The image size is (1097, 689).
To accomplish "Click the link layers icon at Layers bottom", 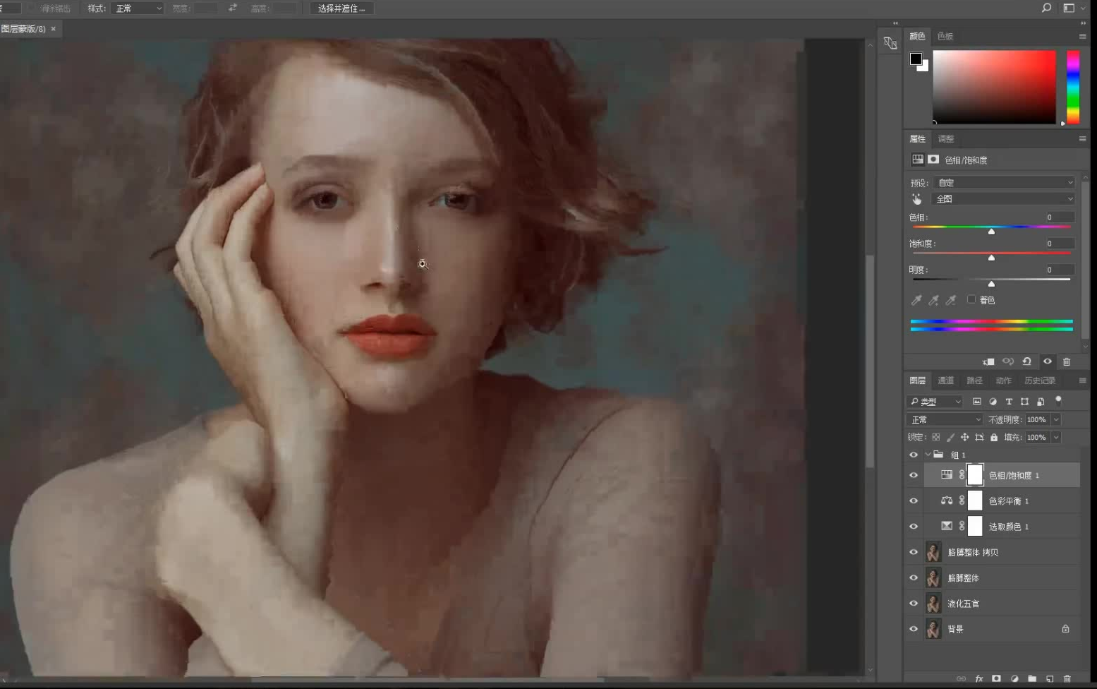I will pyautogui.click(x=961, y=678).
